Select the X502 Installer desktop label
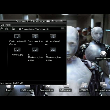This screenshot has width=110, height=110. (x=28, y=90)
